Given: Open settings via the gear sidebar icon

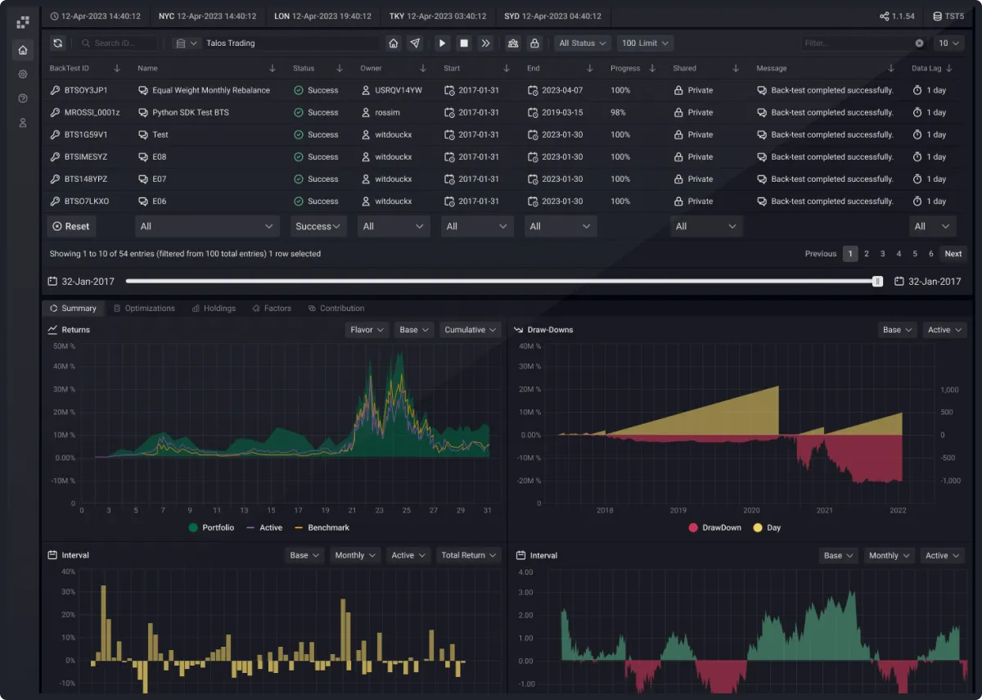Looking at the screenshot, I should click(22, 74).
